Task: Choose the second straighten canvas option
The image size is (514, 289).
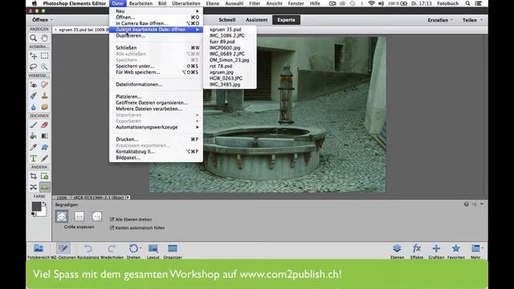Action: tap(79, 216)
